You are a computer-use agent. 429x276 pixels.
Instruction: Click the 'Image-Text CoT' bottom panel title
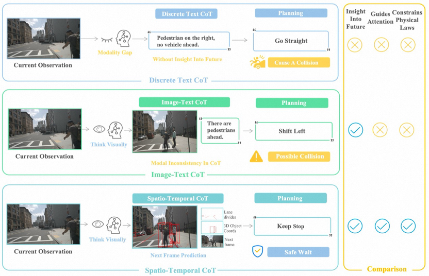(x=178, y=175)
